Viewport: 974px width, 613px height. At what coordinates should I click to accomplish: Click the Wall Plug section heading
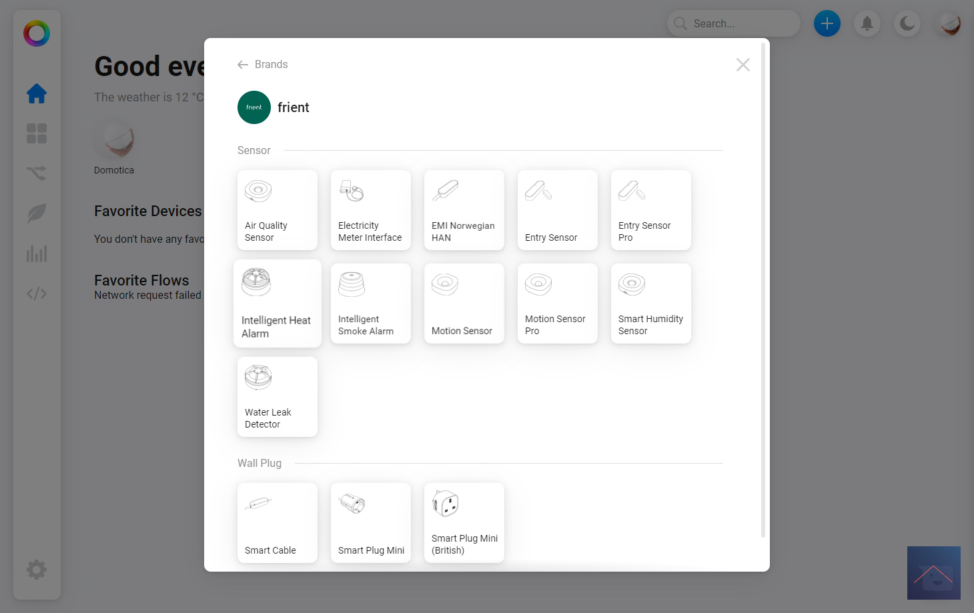pos(260,464)
